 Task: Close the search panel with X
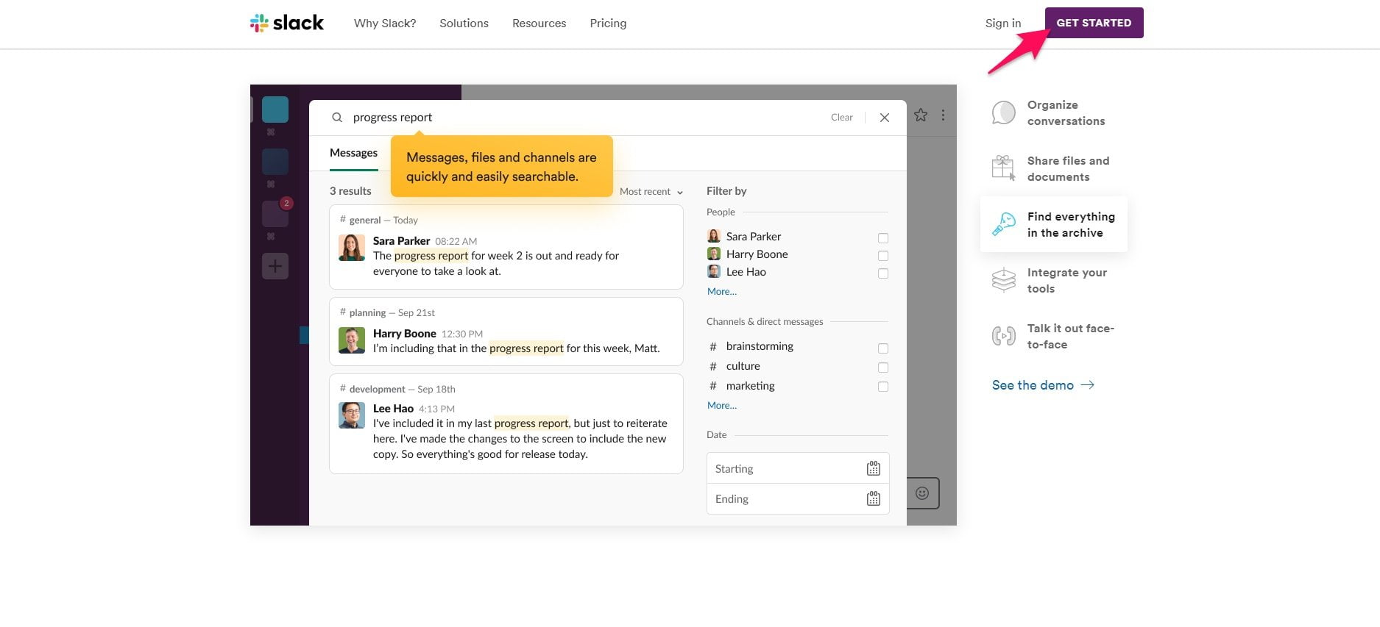point(885,118)
